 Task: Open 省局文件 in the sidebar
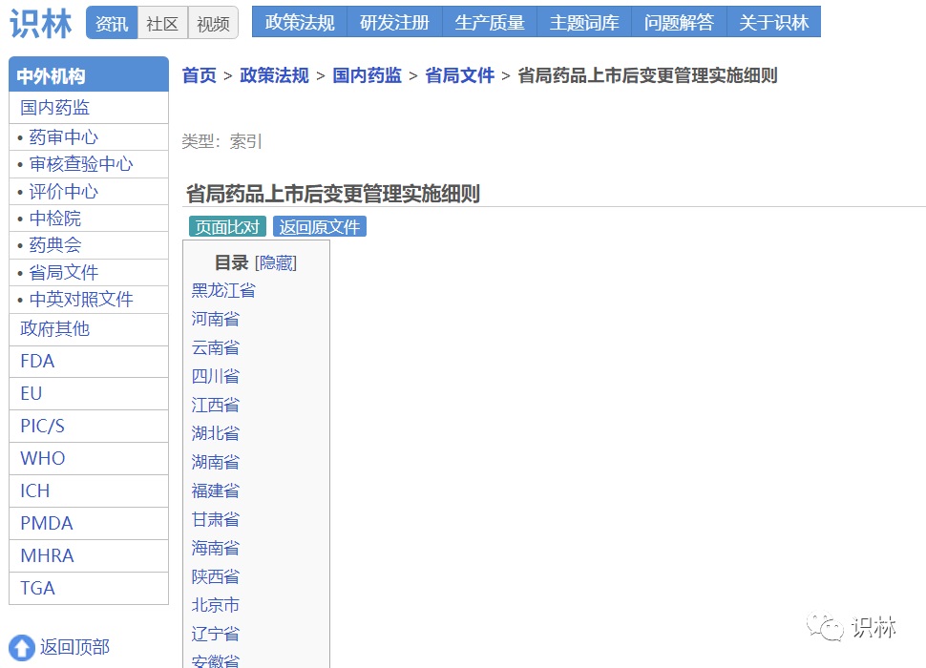tap(89, 273)
